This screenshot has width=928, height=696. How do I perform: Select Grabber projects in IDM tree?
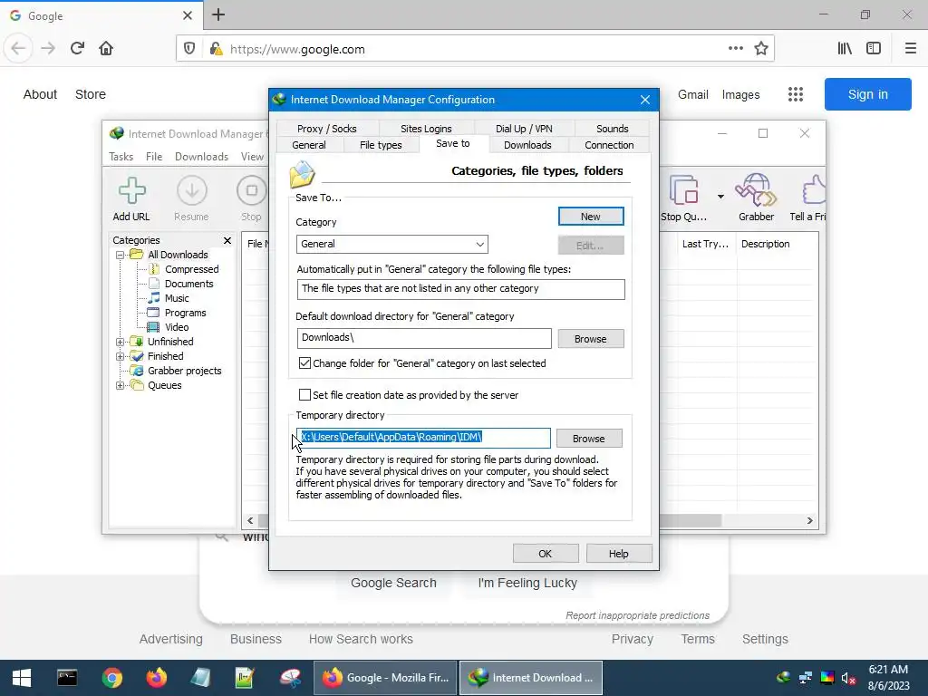click(x=184, y=371)
